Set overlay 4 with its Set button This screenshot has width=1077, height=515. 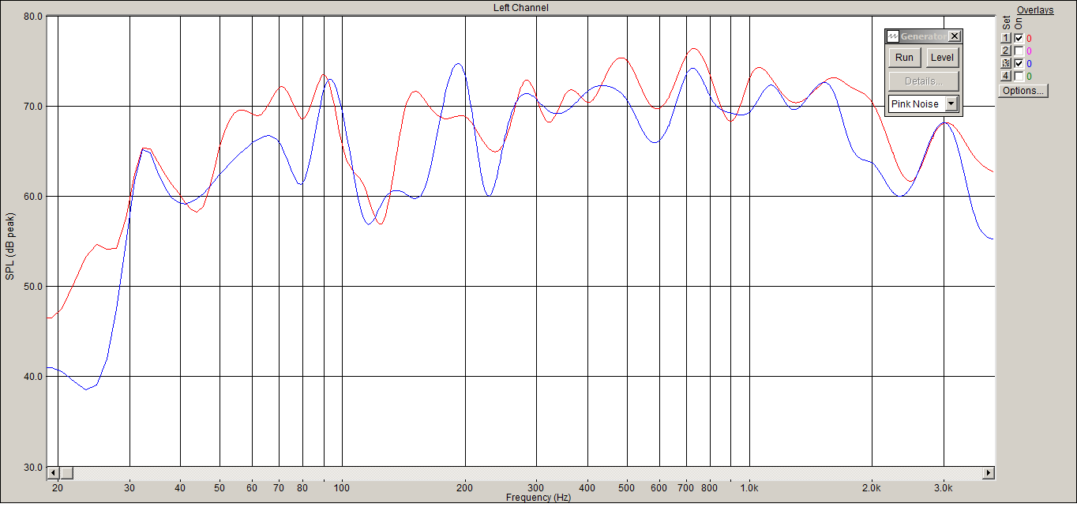pyautogui.click(x=1006, y=76)
